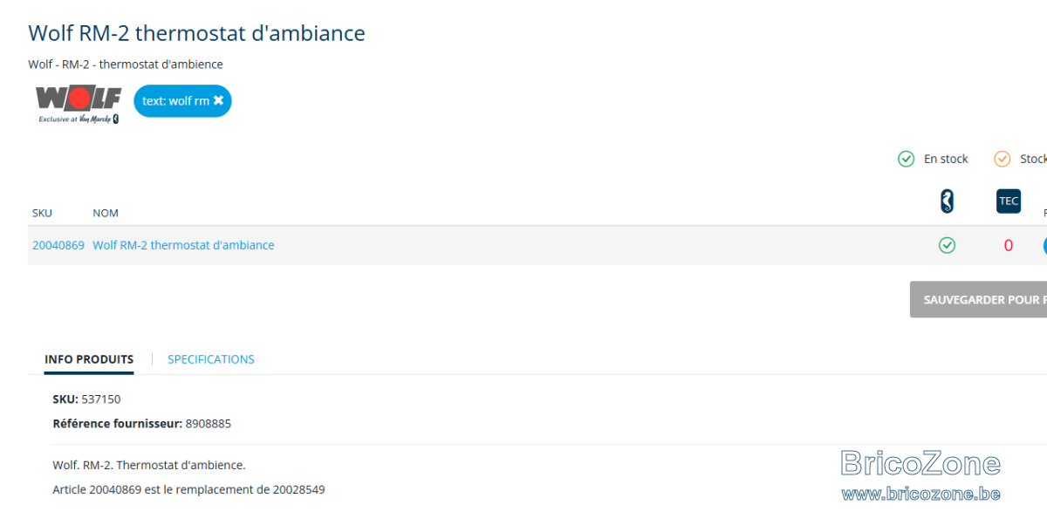Click the En stock legend label
The image size is (1047, 532).
[x=946, y=159]
